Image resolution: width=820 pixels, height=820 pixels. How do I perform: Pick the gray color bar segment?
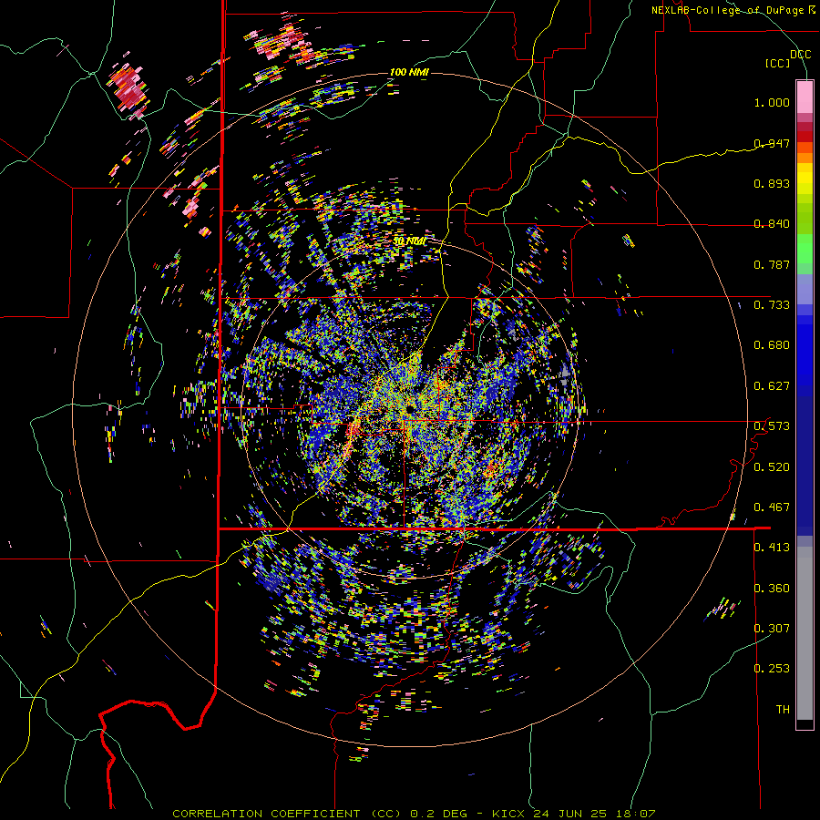805,633
